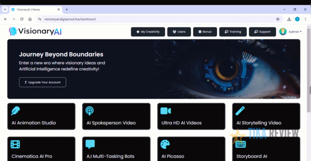
Task: Click the AI Spokesperson Video podcast icon
Action: [89, 111]
